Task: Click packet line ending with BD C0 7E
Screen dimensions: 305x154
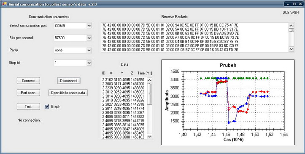Action: tap(170, 45)
